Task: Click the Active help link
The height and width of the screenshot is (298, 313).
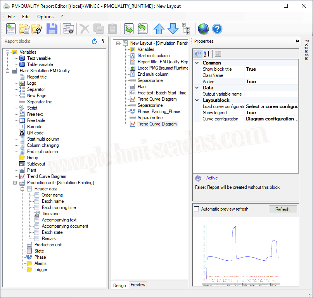Action: (x=212, y=178)
